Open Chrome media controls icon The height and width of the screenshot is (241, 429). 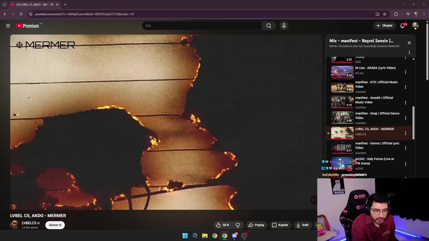click(408, 14)
